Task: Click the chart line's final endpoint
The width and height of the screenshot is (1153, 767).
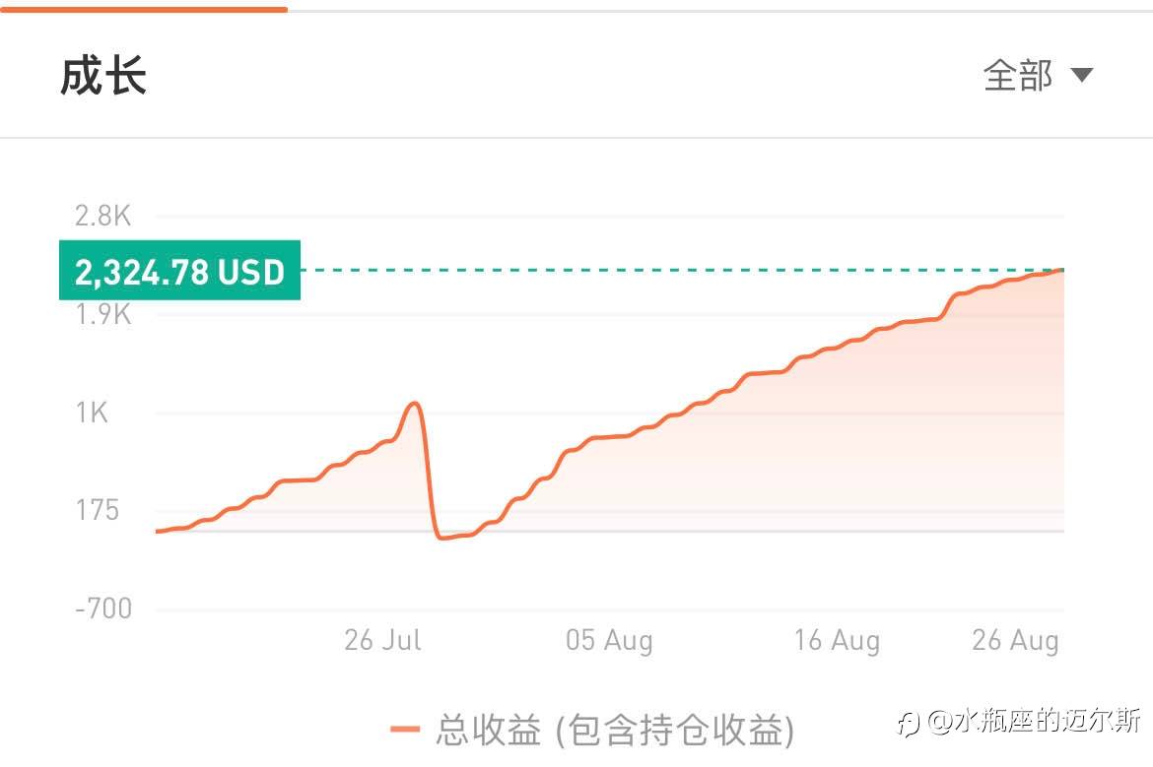Action: (x=1061, y=269)
